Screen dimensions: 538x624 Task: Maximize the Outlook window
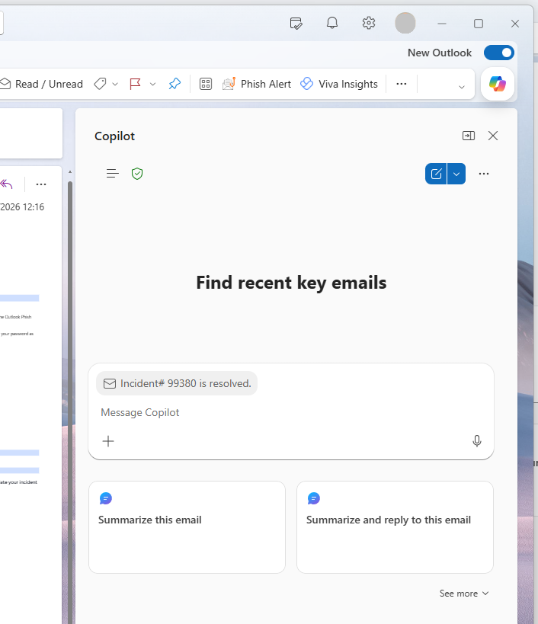point(479,24)
